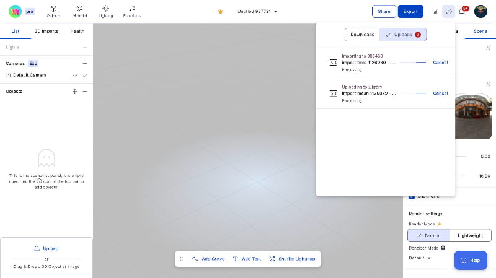Image resolution: width=496 pixels, height=278 pixels.
Task: Click the add object icon in Objects header
Action: (x=74, y=91)
